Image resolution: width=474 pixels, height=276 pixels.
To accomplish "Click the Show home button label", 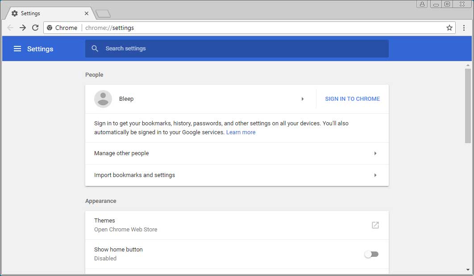I will (119, 249).
